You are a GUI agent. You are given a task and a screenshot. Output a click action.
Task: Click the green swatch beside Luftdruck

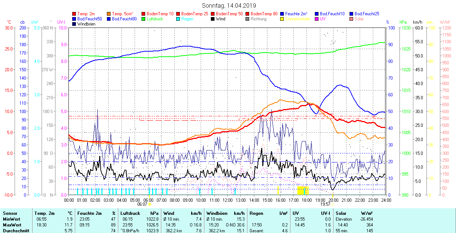click(x=143, y=19)
